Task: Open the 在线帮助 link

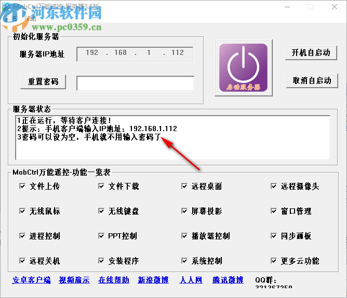Action: pyautogui.click(x=114, y=280)
